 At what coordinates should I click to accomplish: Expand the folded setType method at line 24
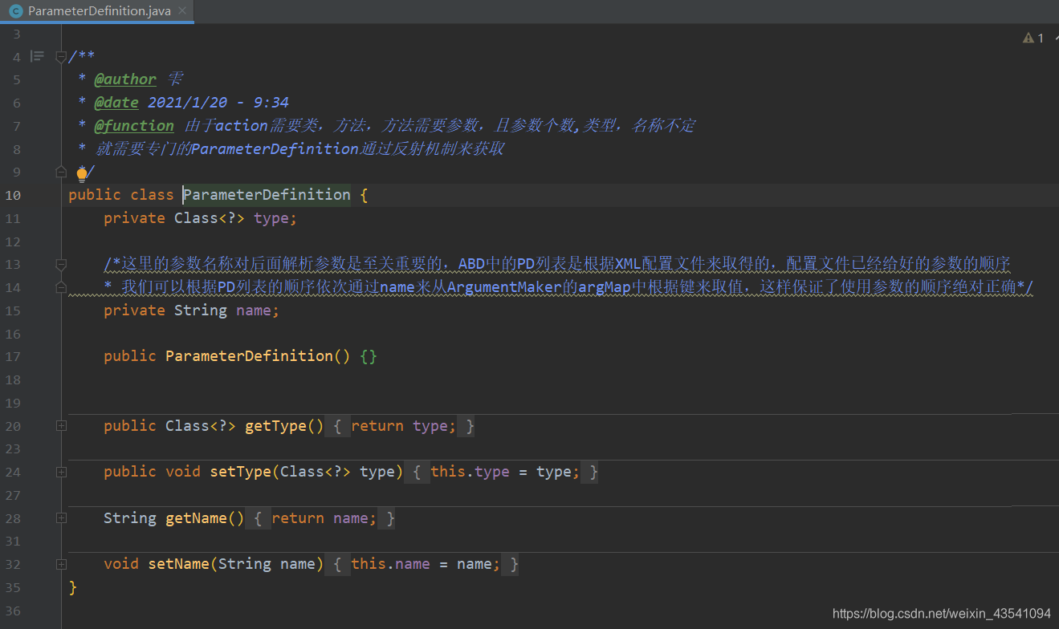(60, 473)
